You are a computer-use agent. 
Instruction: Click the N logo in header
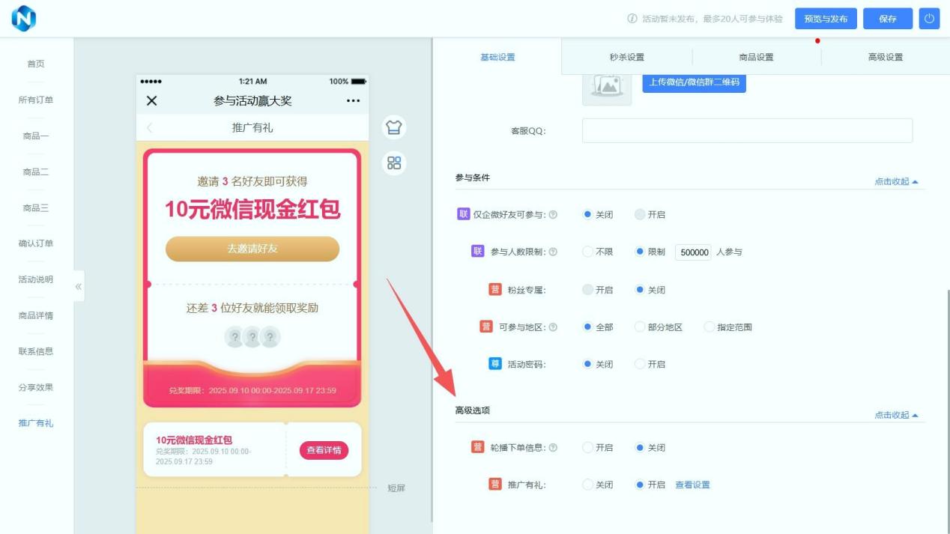tap(24, 19)
